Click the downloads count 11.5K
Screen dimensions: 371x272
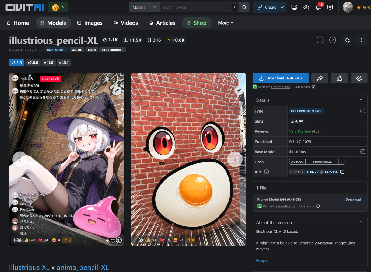click(x=132, y=40)
